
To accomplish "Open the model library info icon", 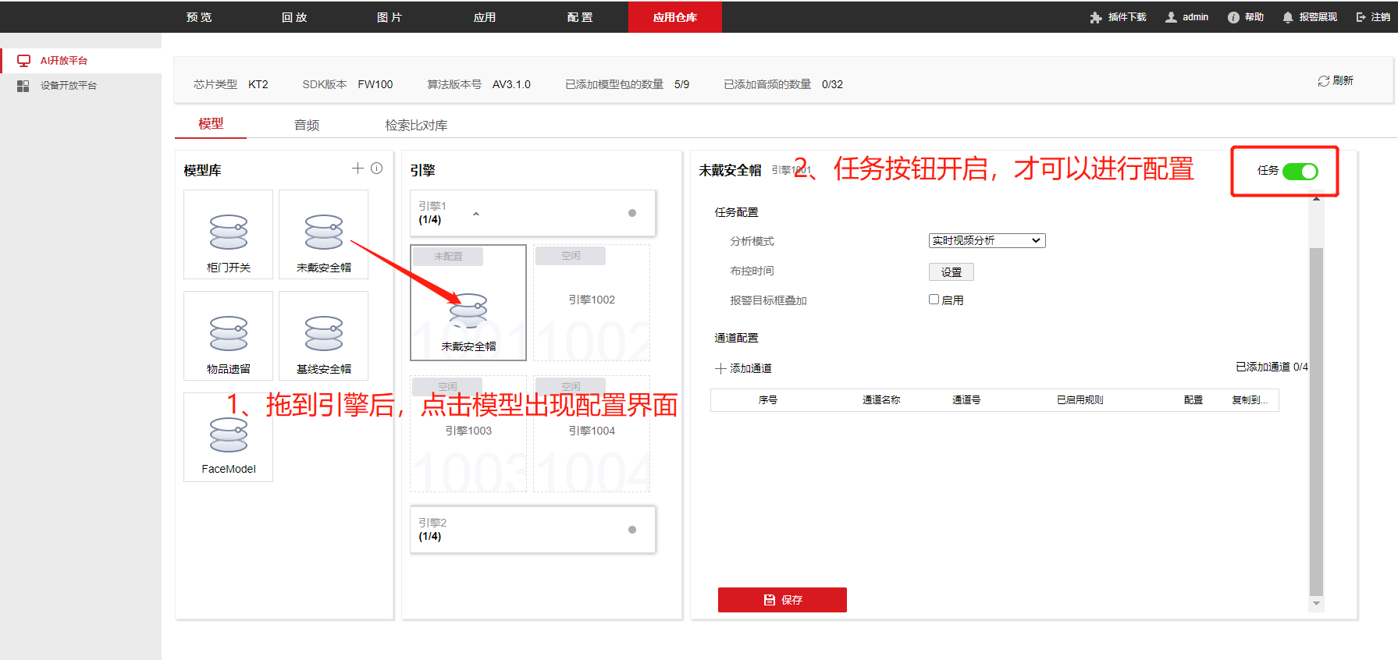I will (x=377, y=169).
